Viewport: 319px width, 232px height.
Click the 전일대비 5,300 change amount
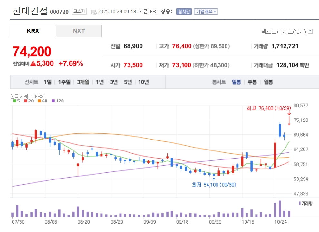[34, 63]
